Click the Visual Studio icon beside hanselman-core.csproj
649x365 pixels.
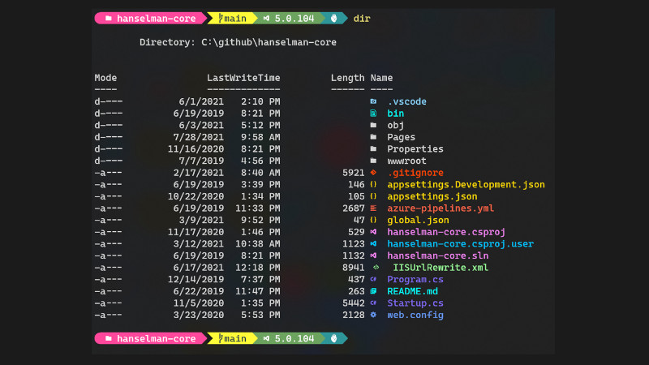[x=373, y=232]
